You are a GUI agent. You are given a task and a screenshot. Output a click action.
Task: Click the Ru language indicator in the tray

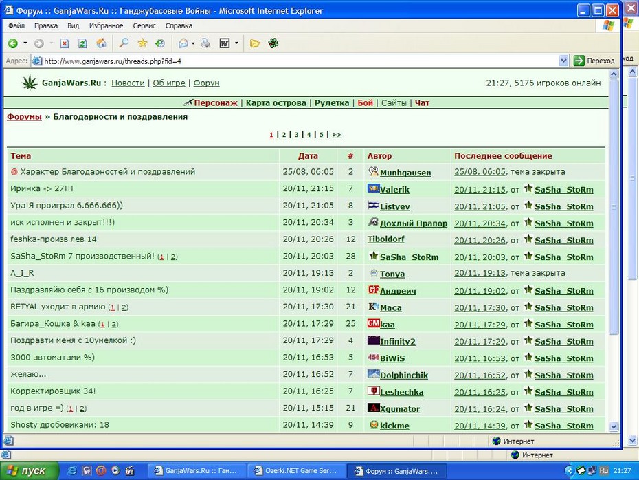(603, 470)
